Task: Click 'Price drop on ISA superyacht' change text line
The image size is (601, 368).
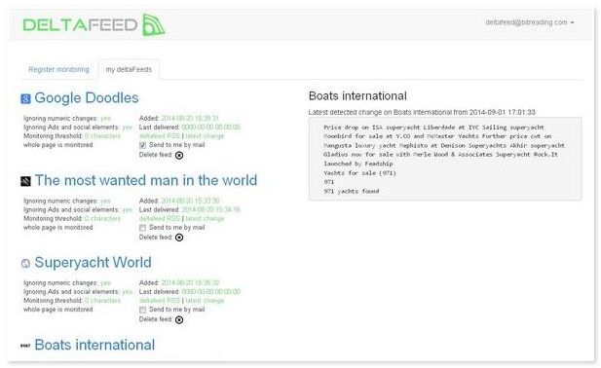Action: point(433,128)
